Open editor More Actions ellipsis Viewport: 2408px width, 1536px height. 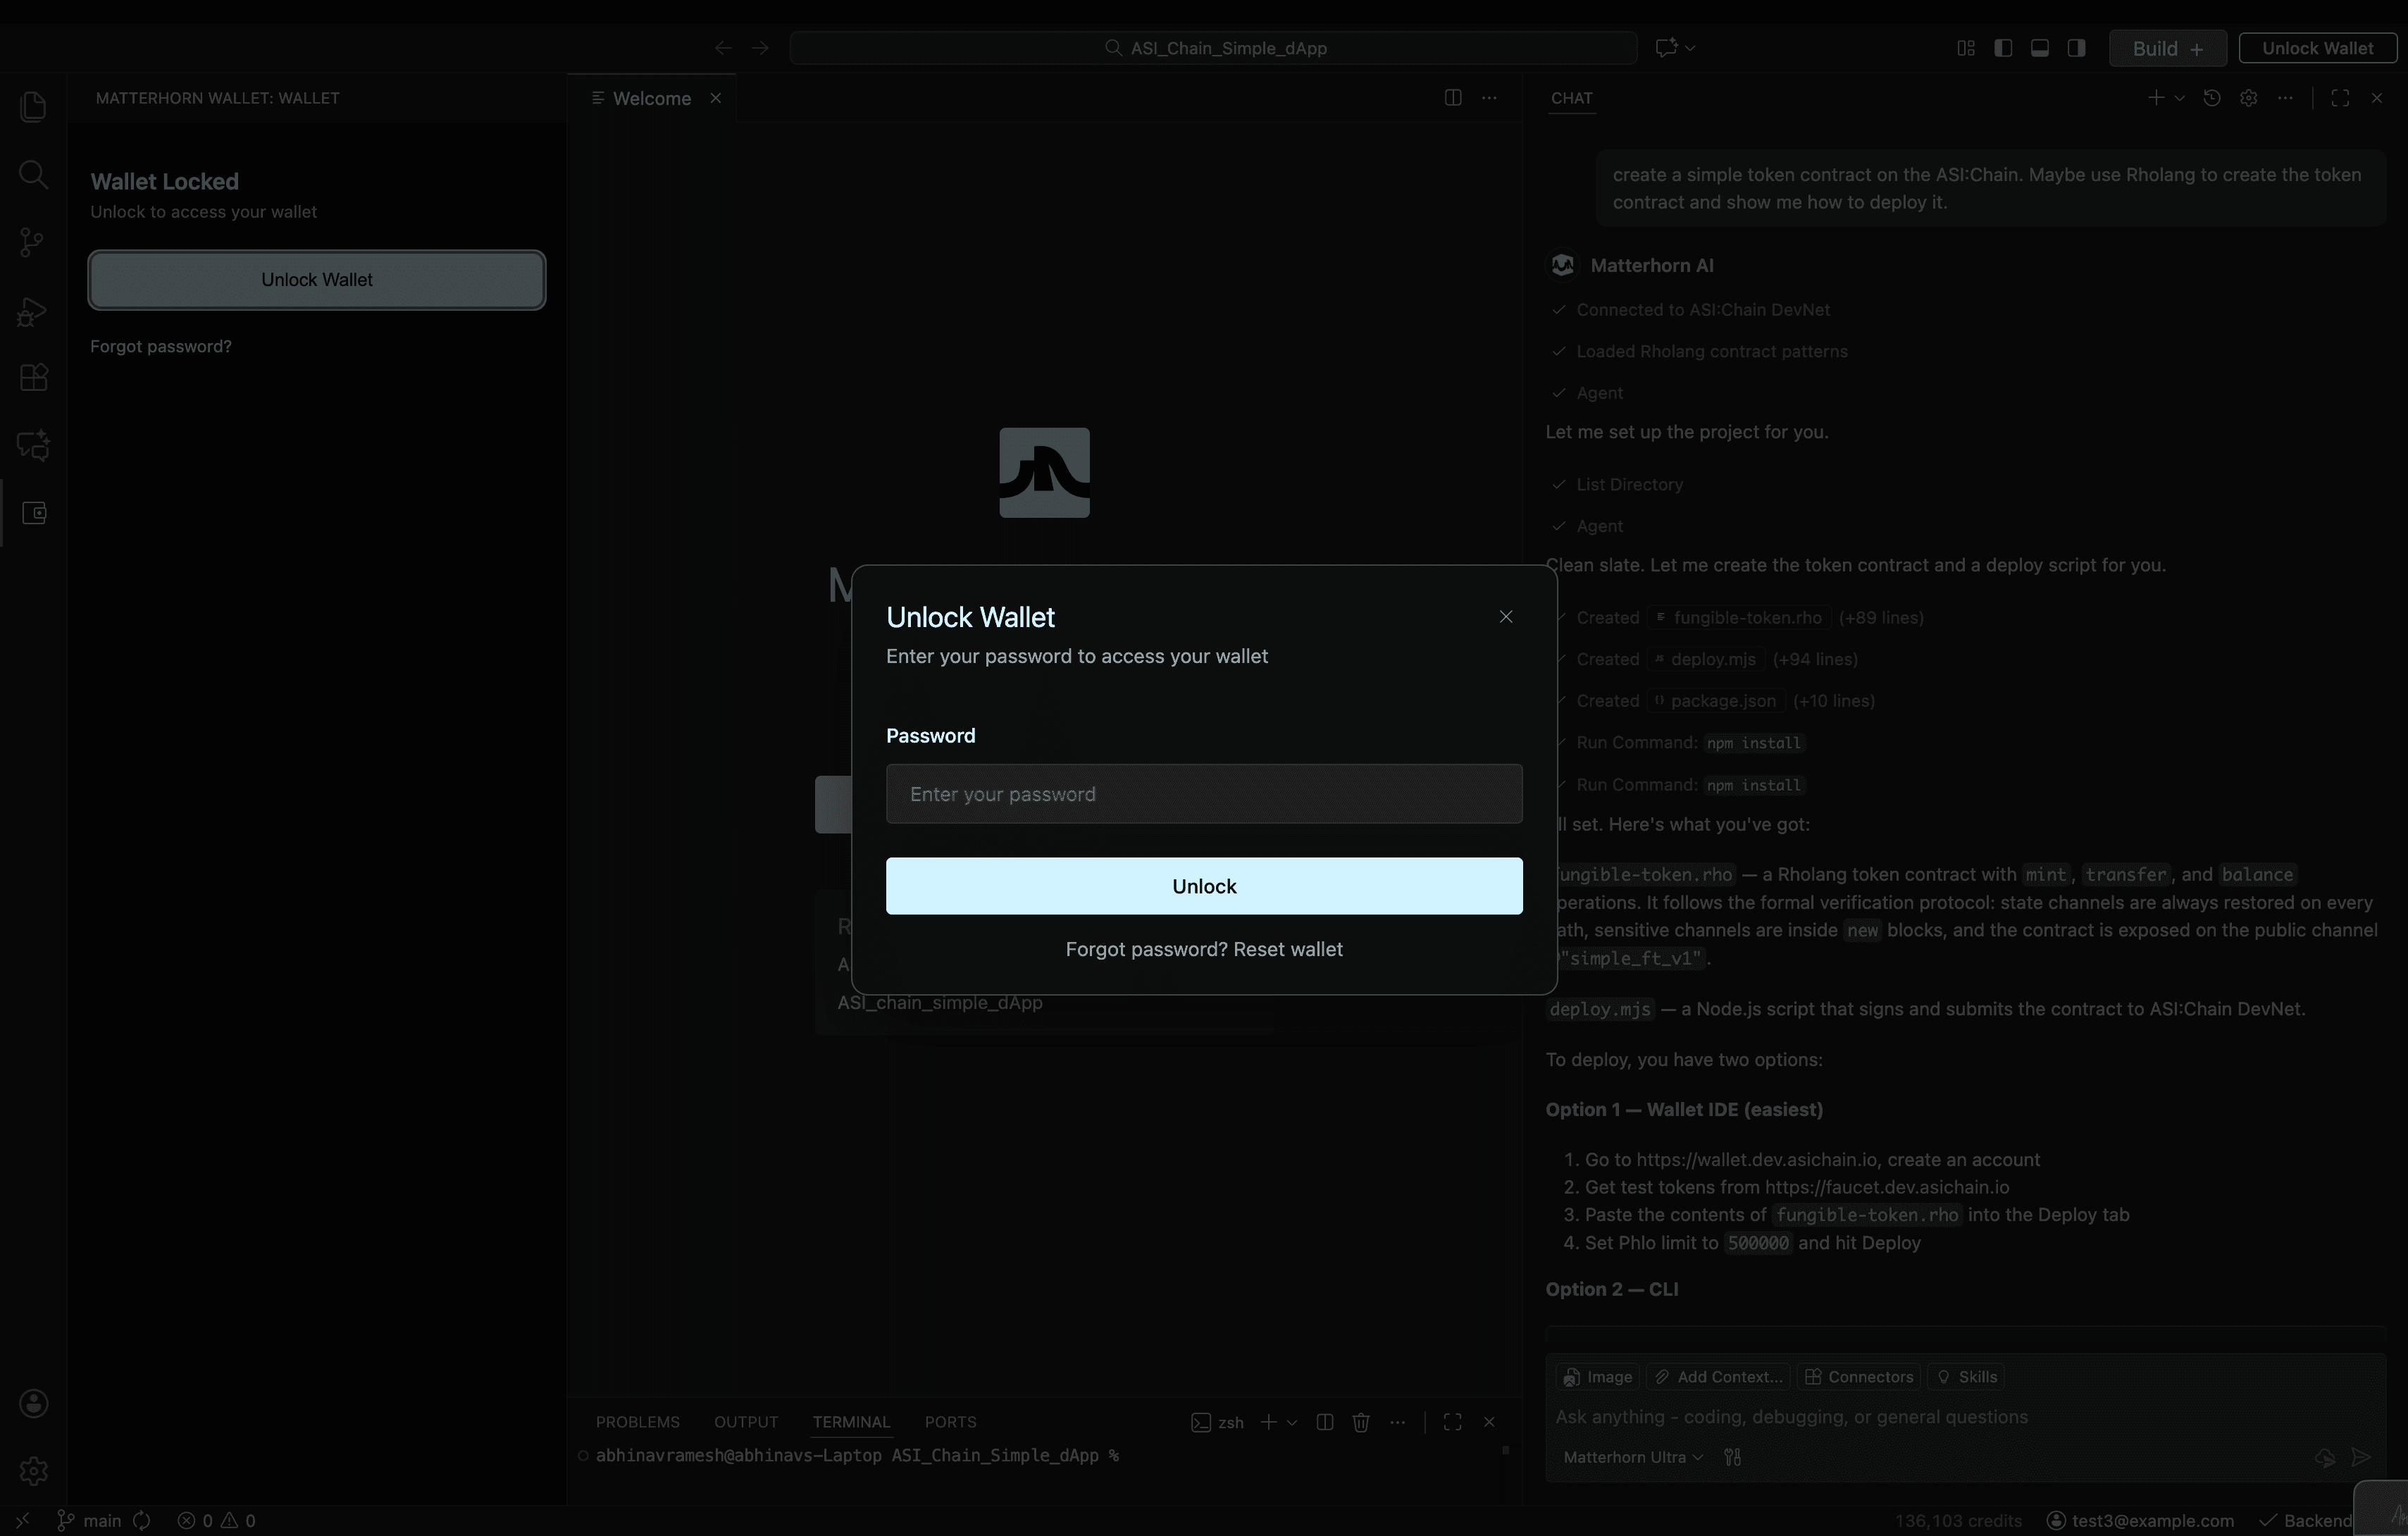[x=1489, y=98]
